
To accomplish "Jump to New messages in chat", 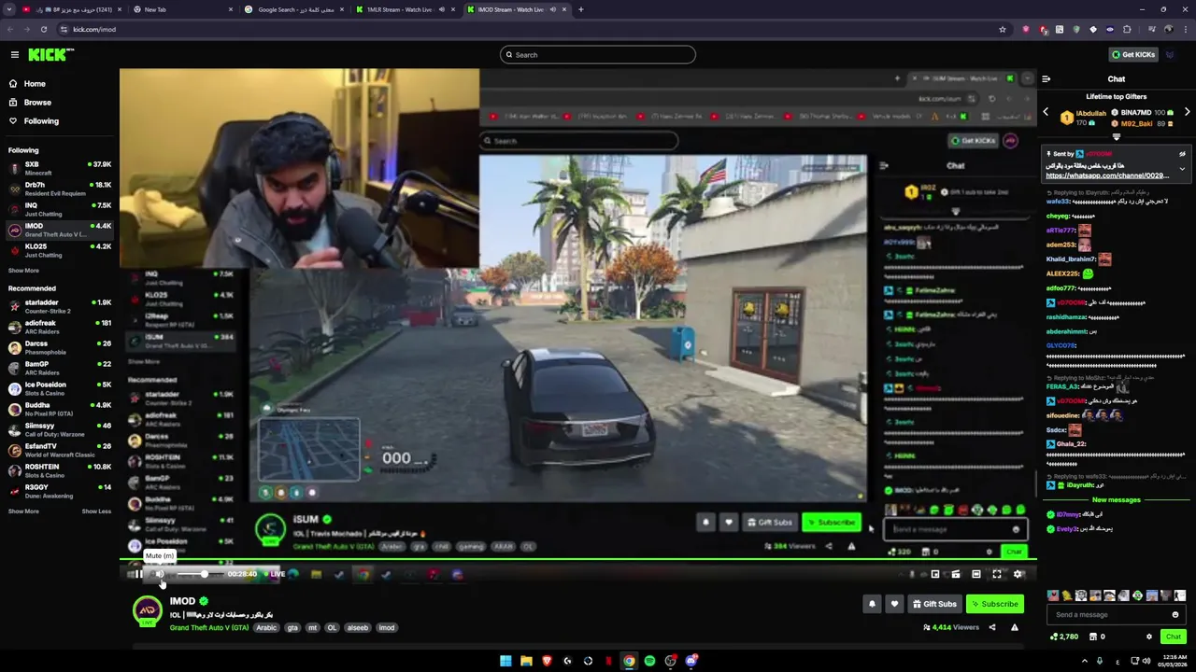I will coord(1117,500).
